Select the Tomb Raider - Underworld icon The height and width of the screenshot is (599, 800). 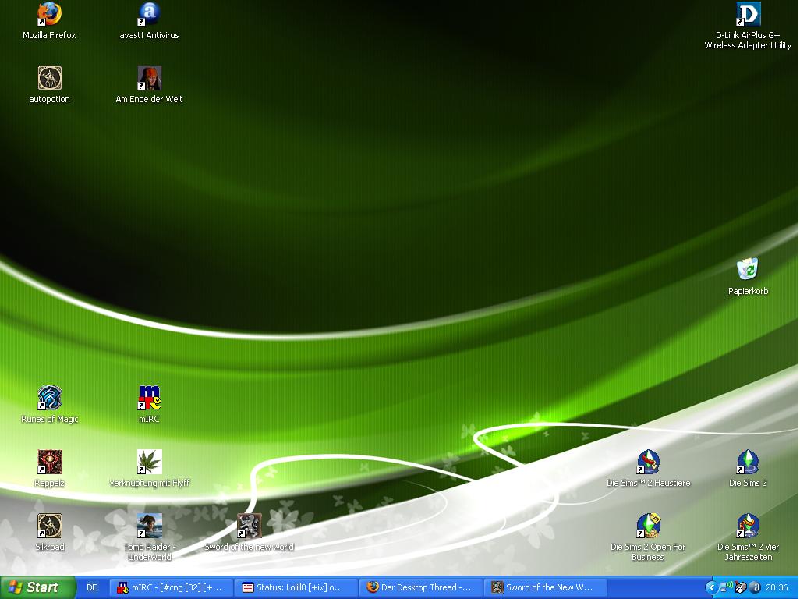(x=149, y=526)
